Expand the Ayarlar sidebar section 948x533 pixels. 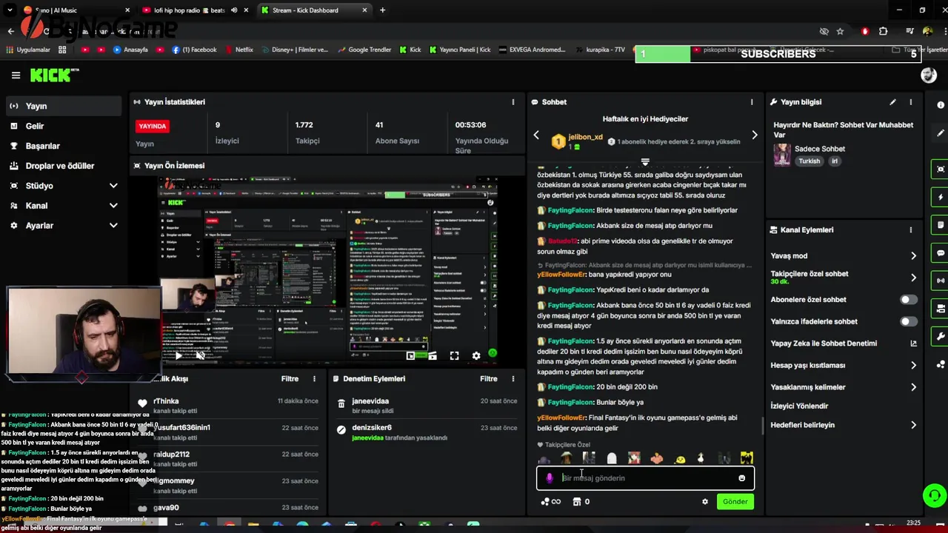click(x=64, y=225)
